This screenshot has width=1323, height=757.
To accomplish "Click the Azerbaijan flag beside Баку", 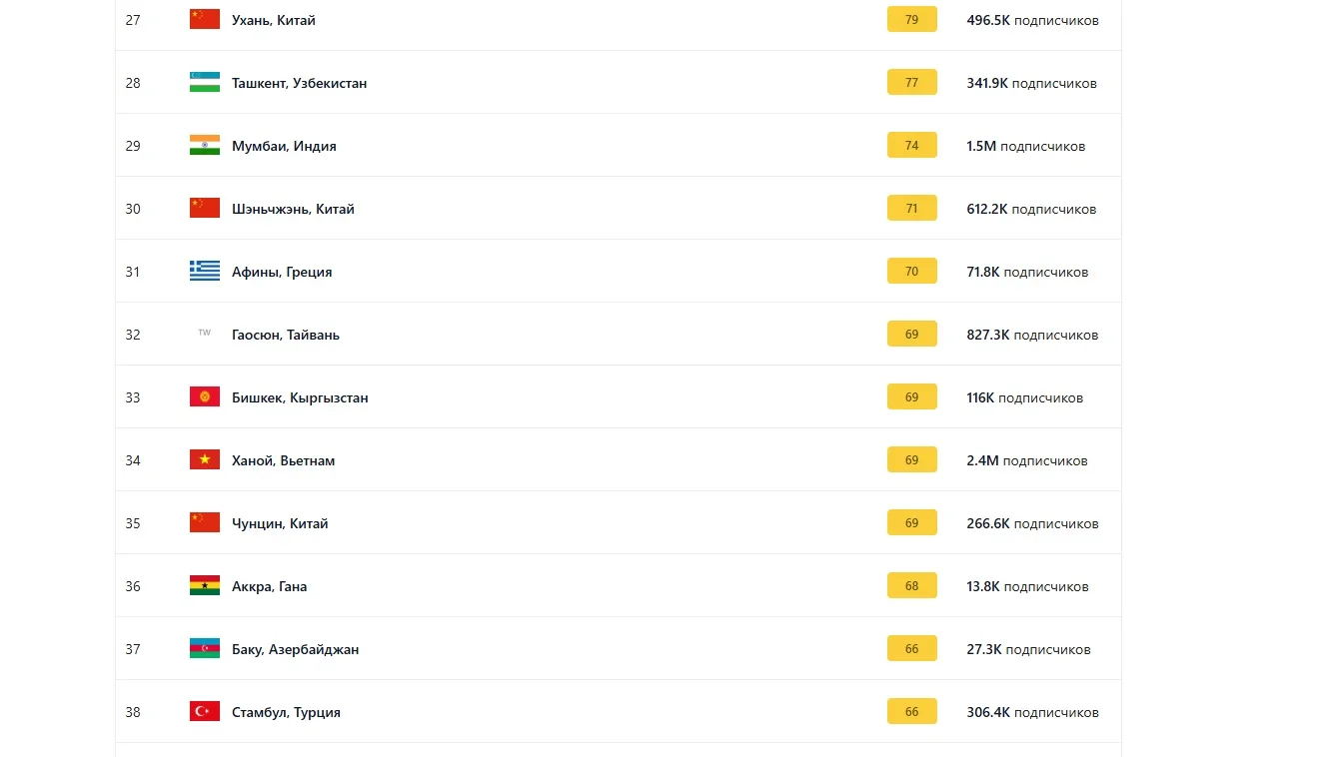I will click(205, 649).
